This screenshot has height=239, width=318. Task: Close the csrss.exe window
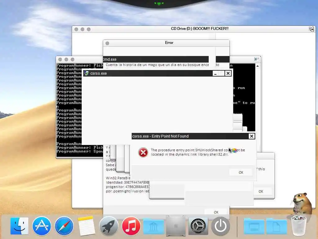coord(228,73)
